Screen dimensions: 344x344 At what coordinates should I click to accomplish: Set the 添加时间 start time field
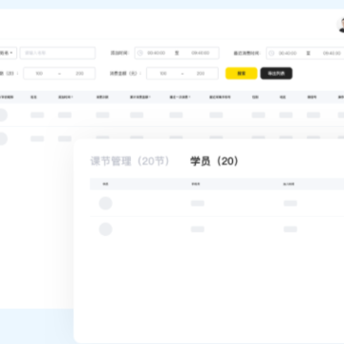(x=156, y=53)
